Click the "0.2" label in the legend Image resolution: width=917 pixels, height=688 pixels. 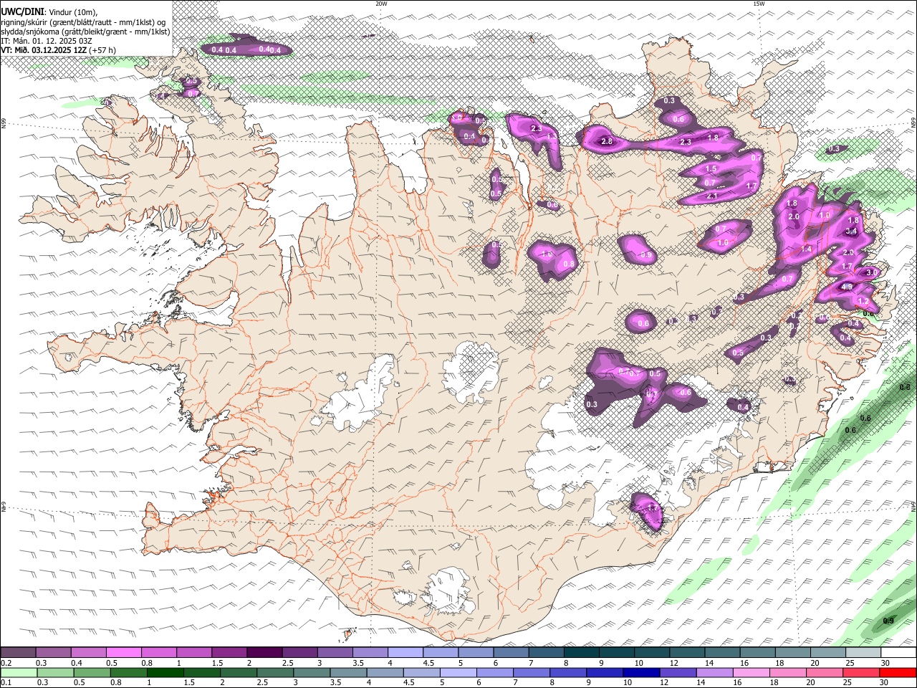(x=6, y=663)
